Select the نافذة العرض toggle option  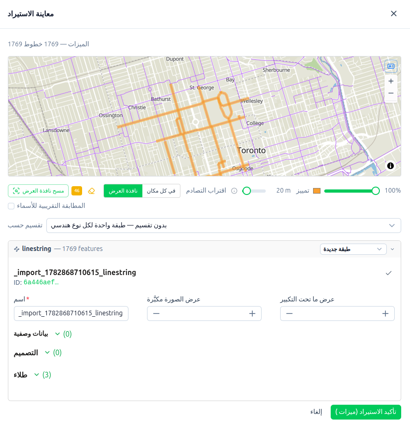123,191
